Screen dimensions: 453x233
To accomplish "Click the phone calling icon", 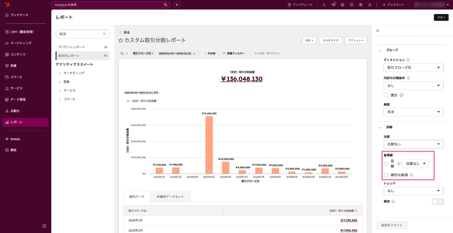I will tap(324, 5).
